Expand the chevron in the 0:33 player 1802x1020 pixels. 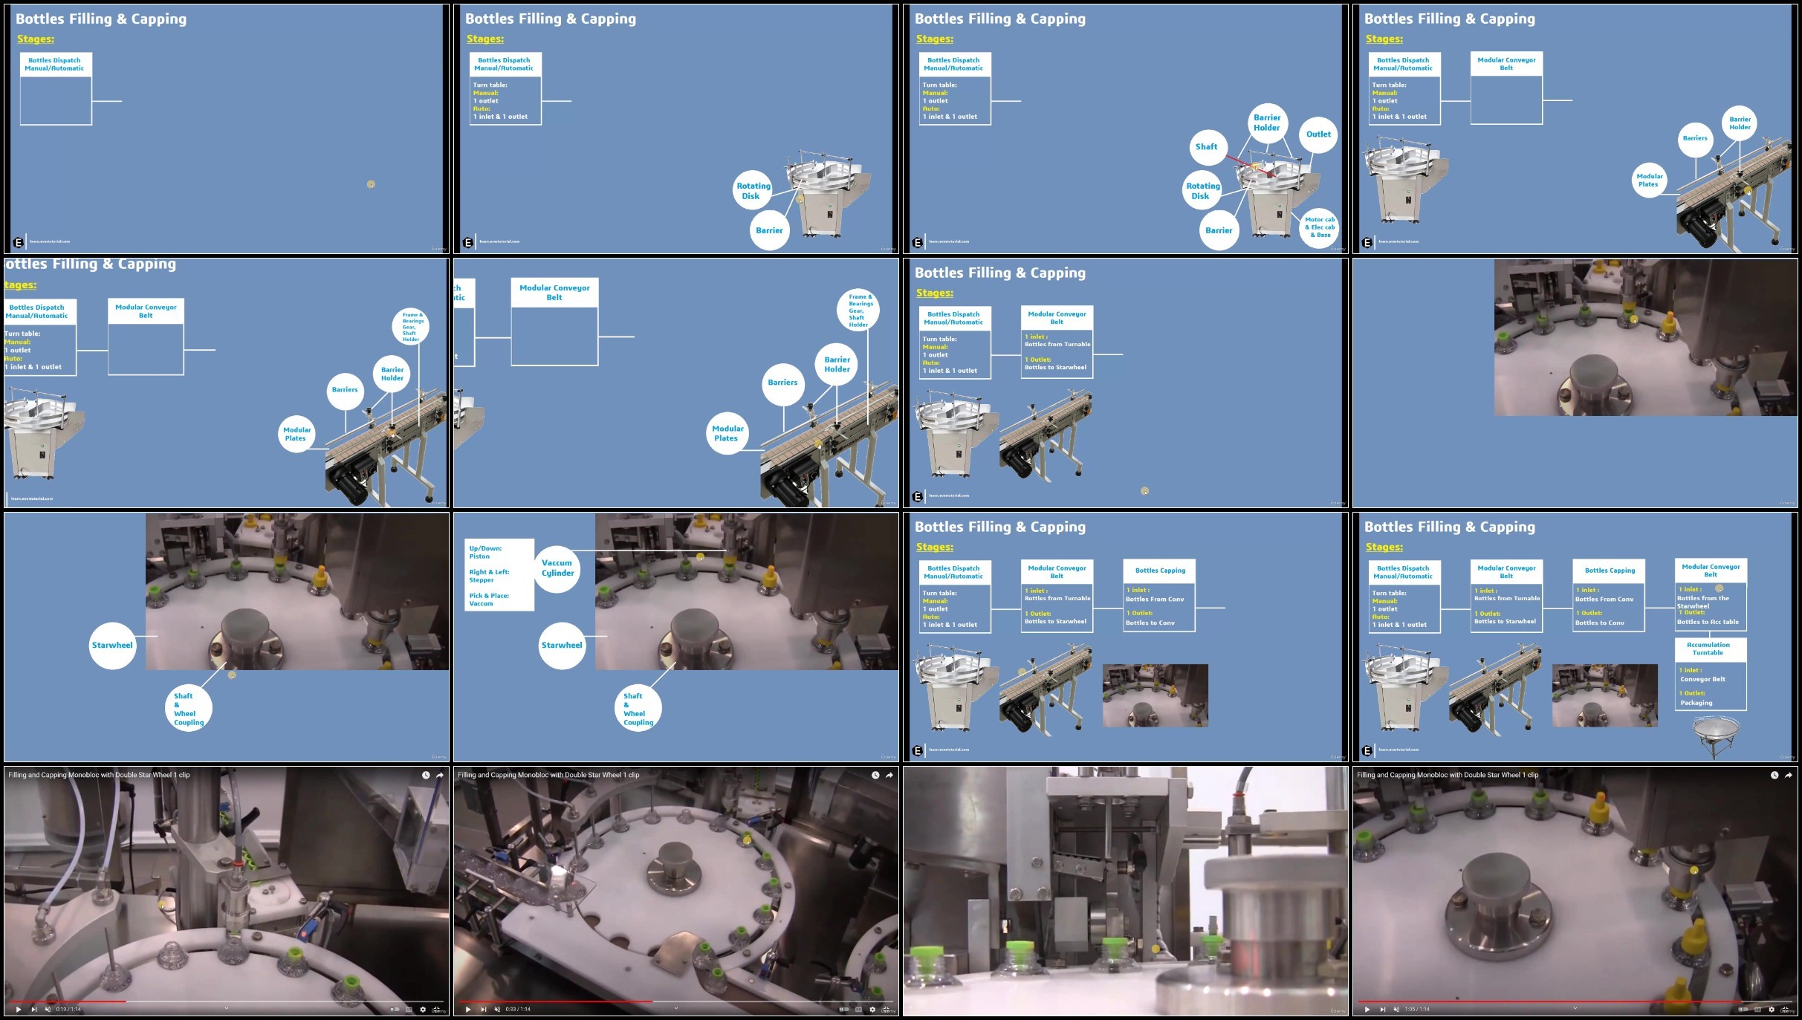pyautogui.click(x=676, y=1008)
